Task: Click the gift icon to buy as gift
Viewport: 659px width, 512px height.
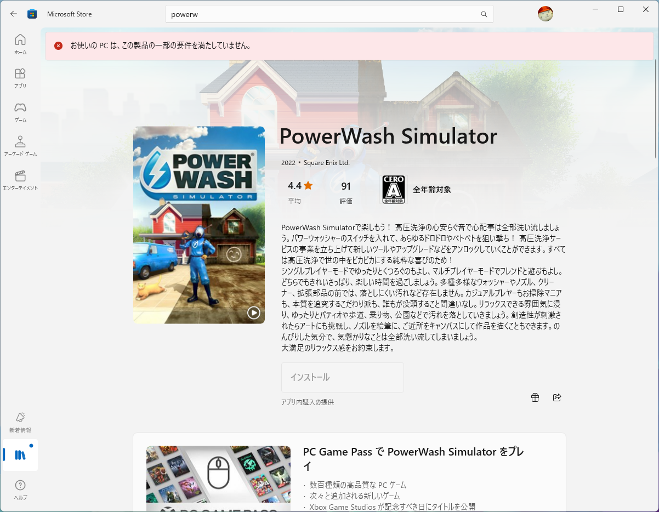Action: 535,397
